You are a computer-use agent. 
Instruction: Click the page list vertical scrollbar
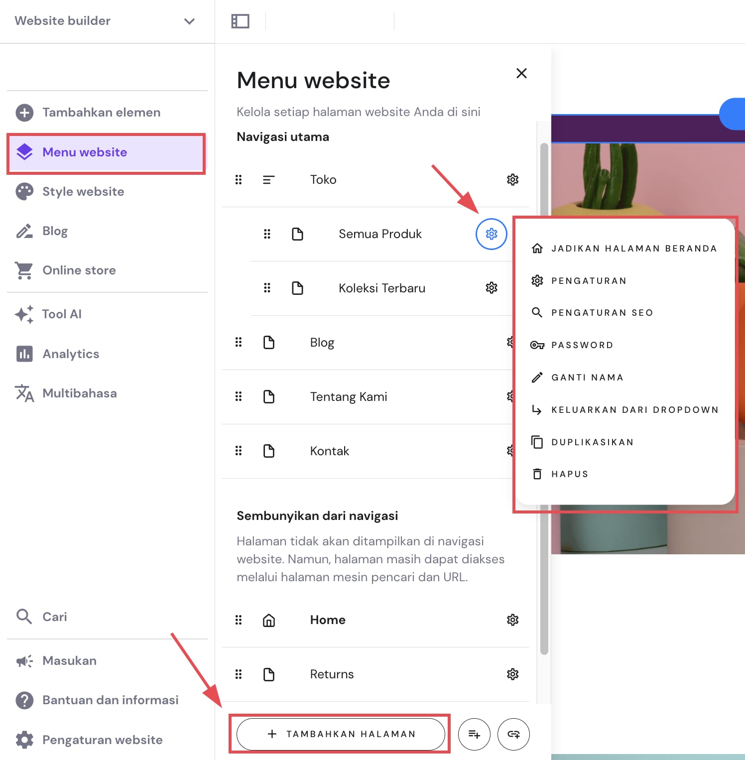tap(544, 398)
